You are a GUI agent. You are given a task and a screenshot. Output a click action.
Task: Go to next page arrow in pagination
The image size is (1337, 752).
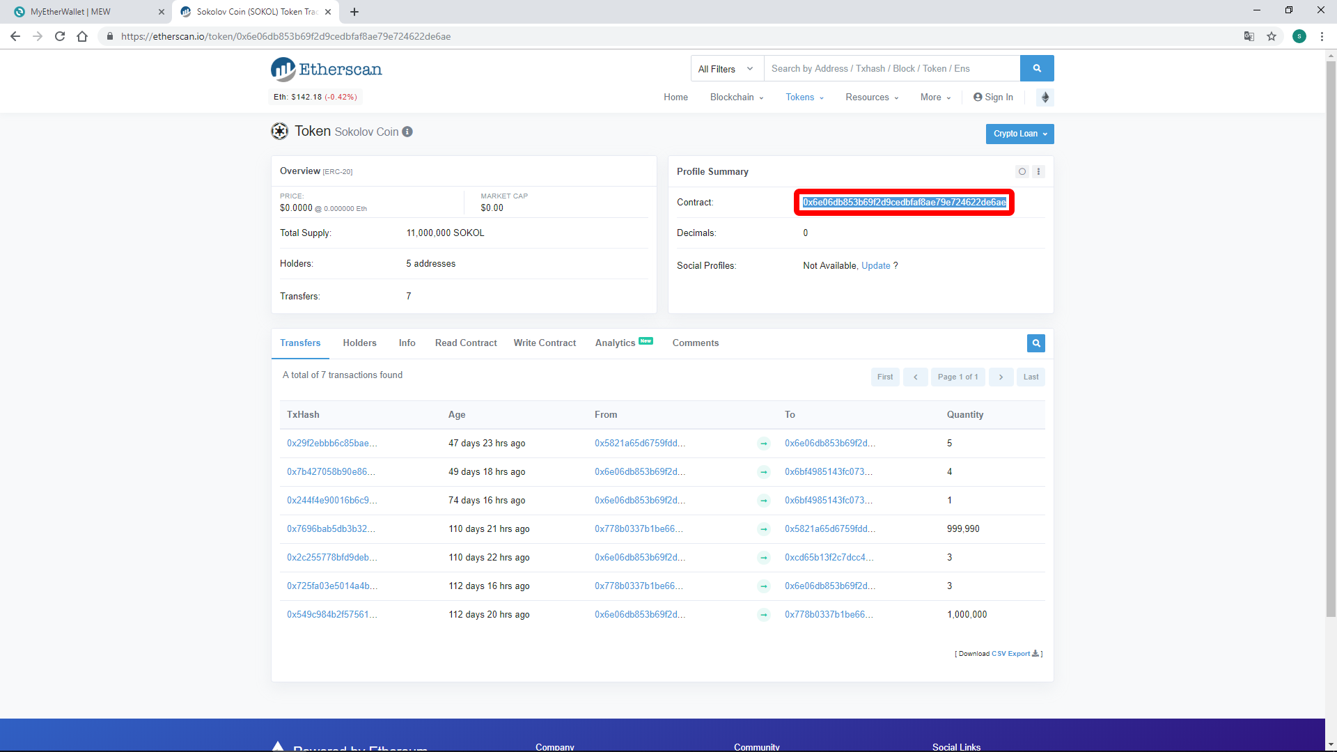click(x=1001, y=377)
